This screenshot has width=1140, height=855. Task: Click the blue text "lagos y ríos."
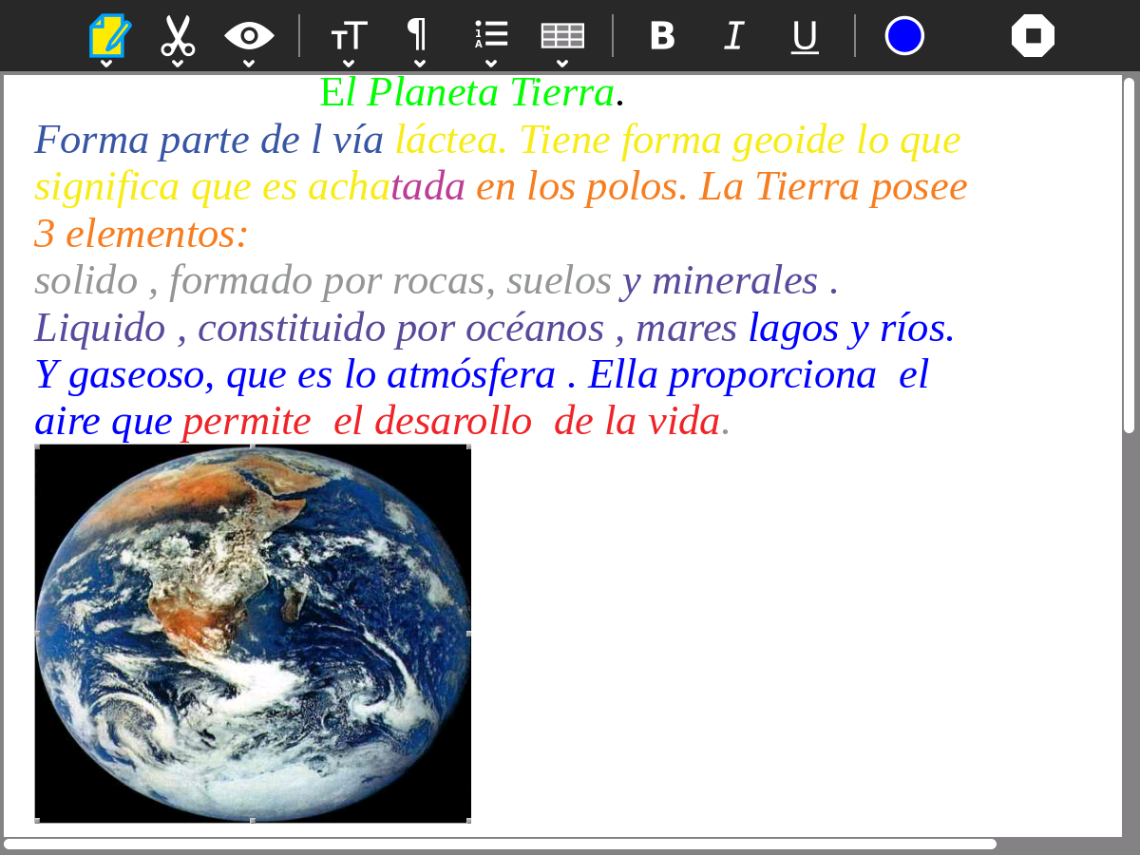(x=851, y=328)
